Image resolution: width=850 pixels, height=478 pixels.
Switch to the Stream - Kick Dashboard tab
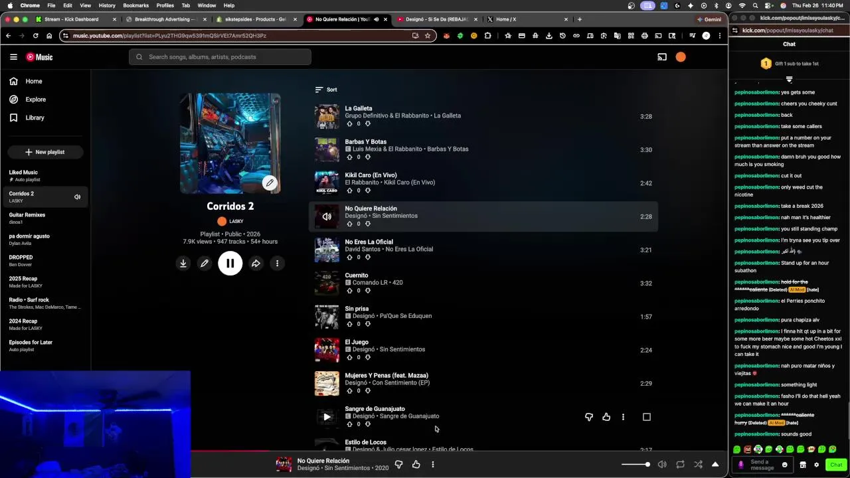(76, 19)
